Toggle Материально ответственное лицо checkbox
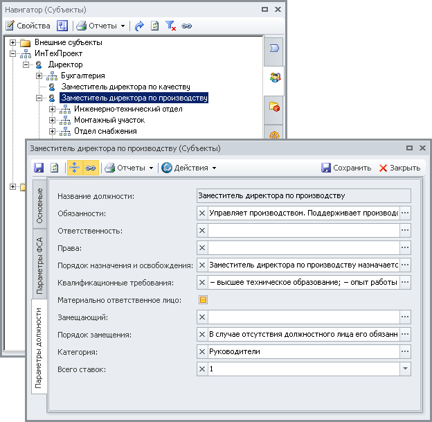Image resolution: width=432 pixels, height=422 pixels. (203, 300)
